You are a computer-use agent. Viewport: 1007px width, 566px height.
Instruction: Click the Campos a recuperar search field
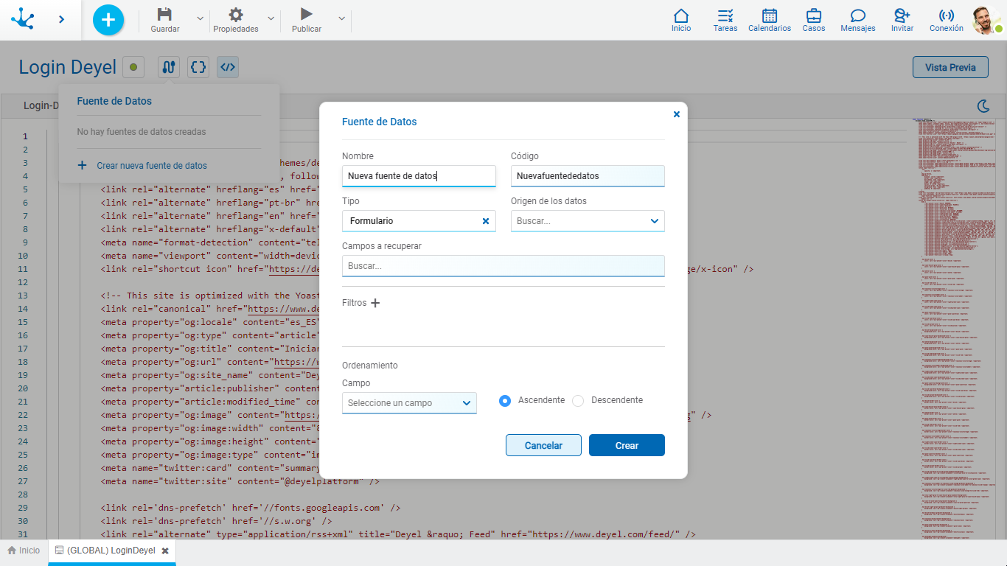(503, 266)
